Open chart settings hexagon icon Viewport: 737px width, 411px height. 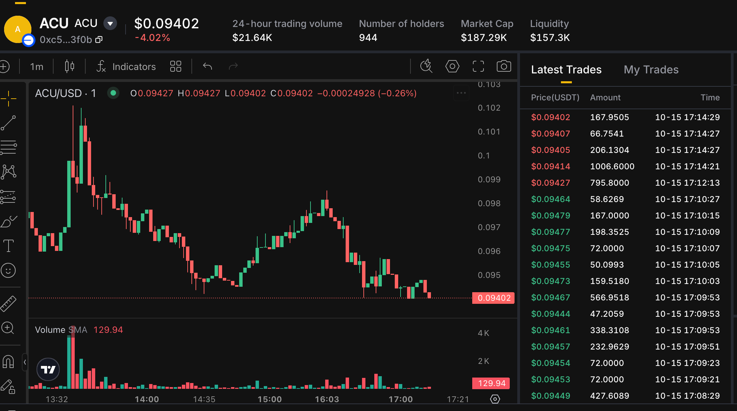(452, 66)
